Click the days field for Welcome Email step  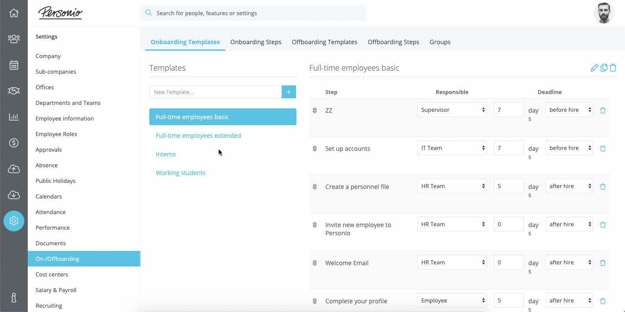tap(509, 262)
